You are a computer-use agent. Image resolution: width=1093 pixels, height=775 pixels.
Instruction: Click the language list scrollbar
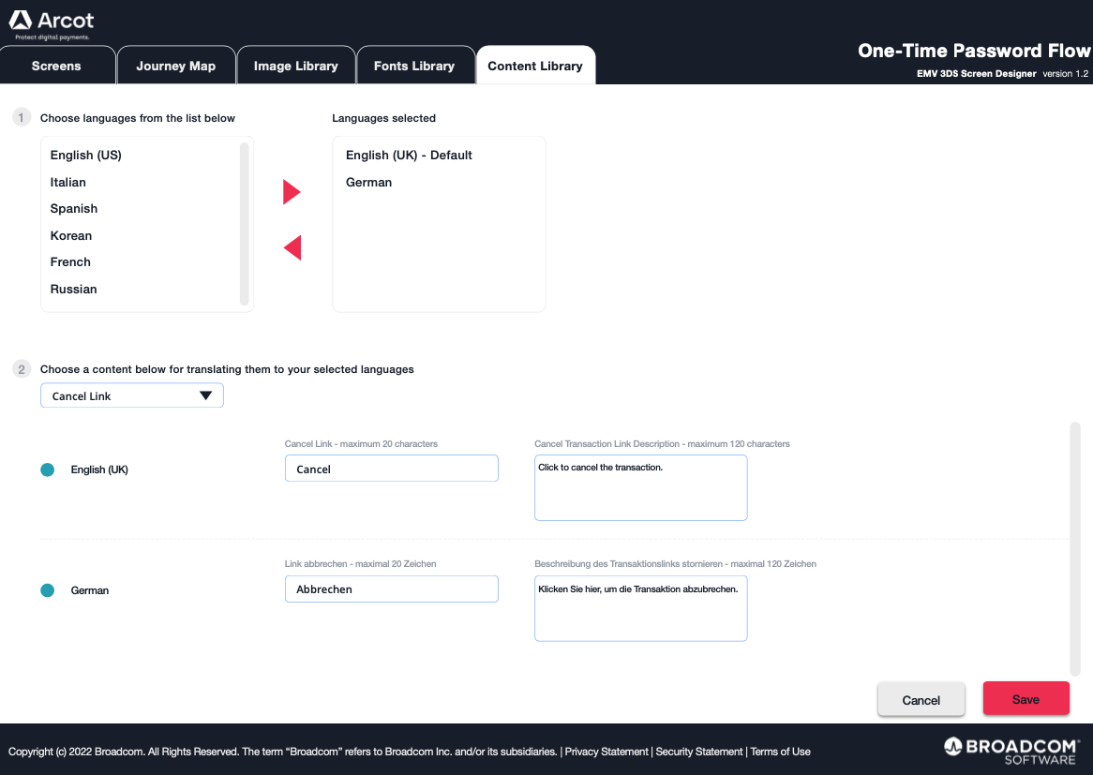(x=245, y=223)
